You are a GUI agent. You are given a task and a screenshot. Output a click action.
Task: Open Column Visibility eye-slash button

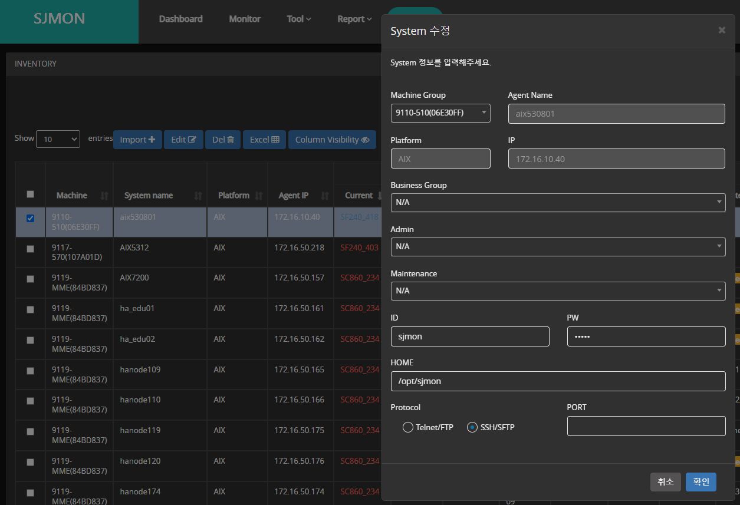332,140
